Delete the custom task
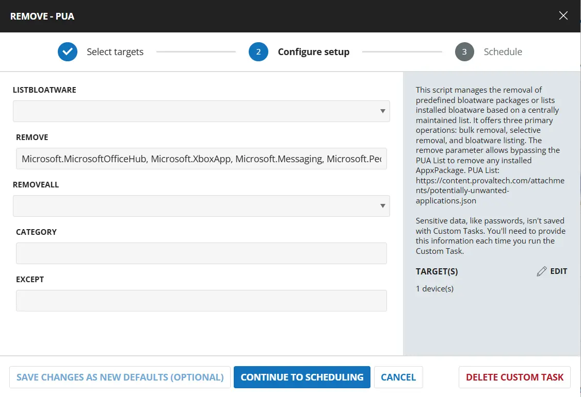 click(514, 377)
